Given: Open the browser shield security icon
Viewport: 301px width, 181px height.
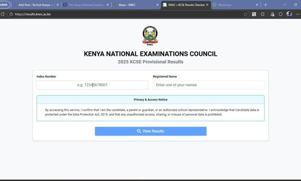Looking at the screenshot, I should (x=281, y=14).
